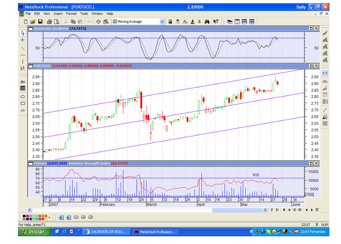Image resolution: width=341 pixels, height=244 pixels.
Task: Tile windows in columns icon
Action: coord(237,22)
